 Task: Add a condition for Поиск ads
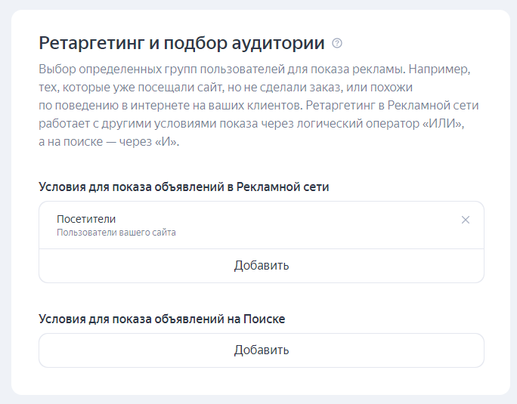(261, 350)
